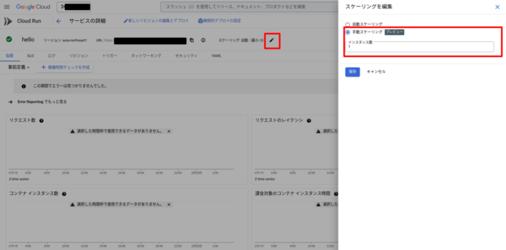
Task: Click the プレビュー badge
Action: (x=394, y=32)
